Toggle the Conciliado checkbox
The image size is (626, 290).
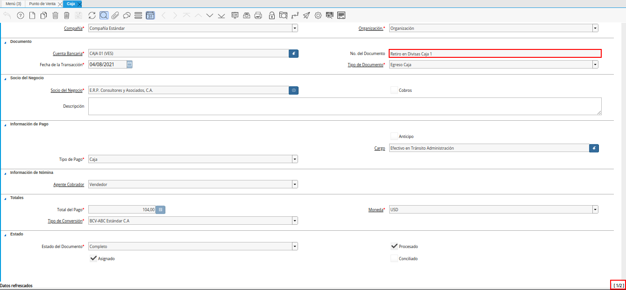394,258
